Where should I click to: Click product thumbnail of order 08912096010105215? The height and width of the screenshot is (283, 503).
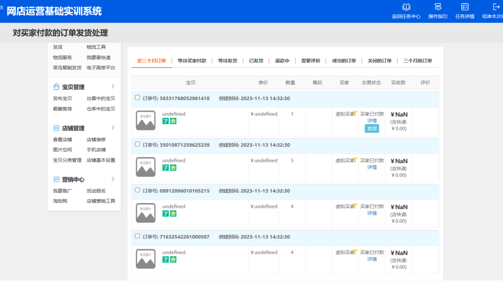pos(145,213)
